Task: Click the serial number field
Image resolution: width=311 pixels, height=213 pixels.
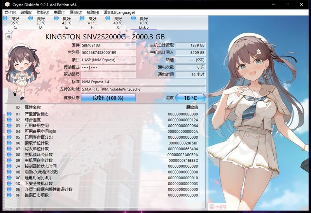Action: 108,53
